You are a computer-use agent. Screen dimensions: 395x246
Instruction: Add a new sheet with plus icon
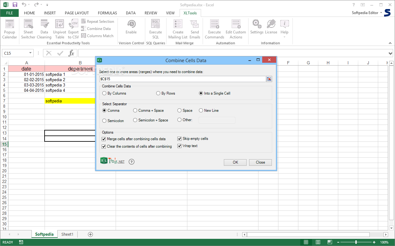[90, 234]
